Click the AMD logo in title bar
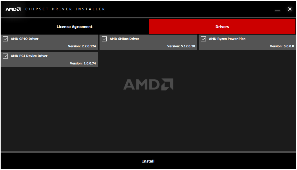 13,9
